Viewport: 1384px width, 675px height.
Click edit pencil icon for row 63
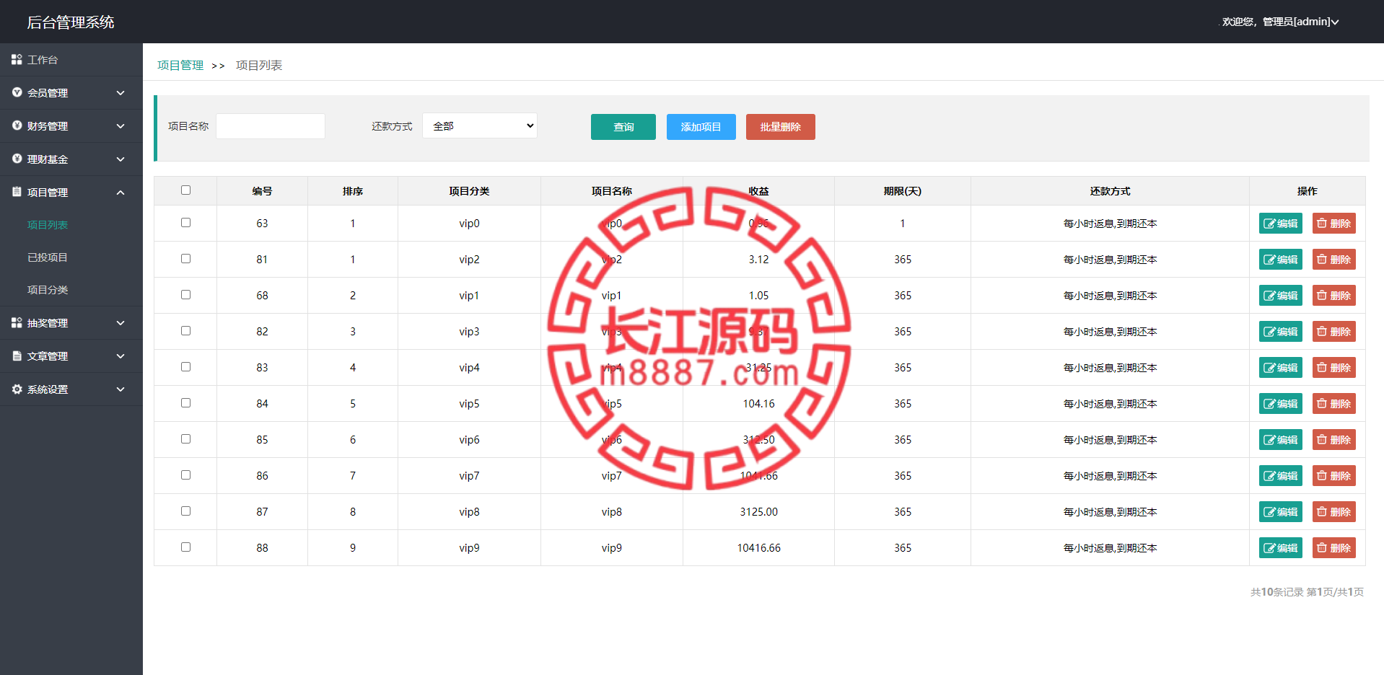1269,224
